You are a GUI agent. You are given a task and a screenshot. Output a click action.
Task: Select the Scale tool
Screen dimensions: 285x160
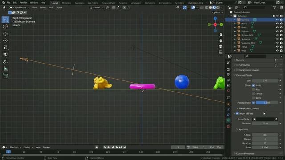pos(5,47)
